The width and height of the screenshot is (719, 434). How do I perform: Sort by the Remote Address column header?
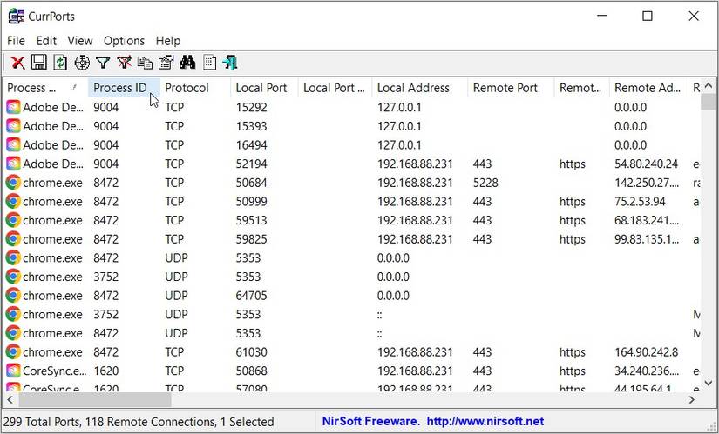point(648,88)
